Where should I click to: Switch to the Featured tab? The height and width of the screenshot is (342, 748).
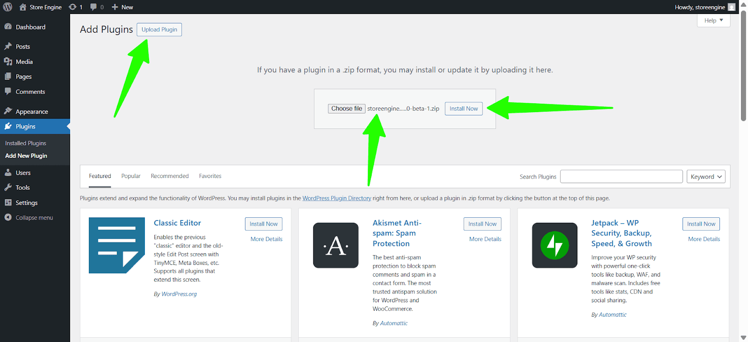[x=100, y=176]
